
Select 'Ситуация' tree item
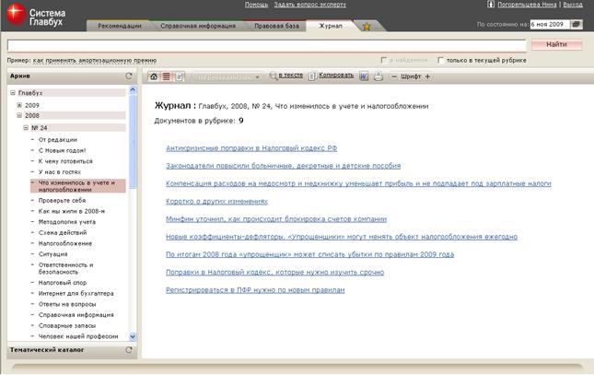click(x=53, y=254)
